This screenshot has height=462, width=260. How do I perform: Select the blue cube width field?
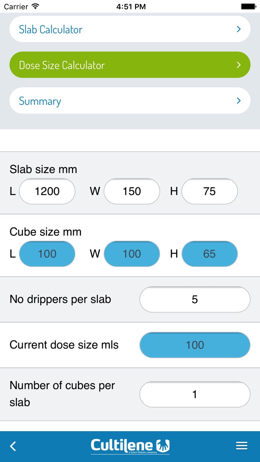point(132,254)
